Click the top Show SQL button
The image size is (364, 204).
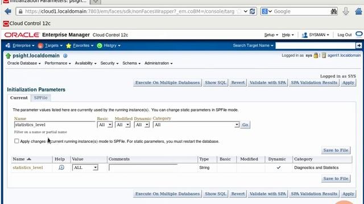coord(216,83)
